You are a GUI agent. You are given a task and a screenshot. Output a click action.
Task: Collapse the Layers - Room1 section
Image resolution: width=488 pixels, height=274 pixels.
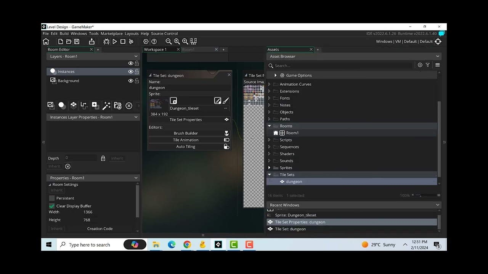pos(136,56)
